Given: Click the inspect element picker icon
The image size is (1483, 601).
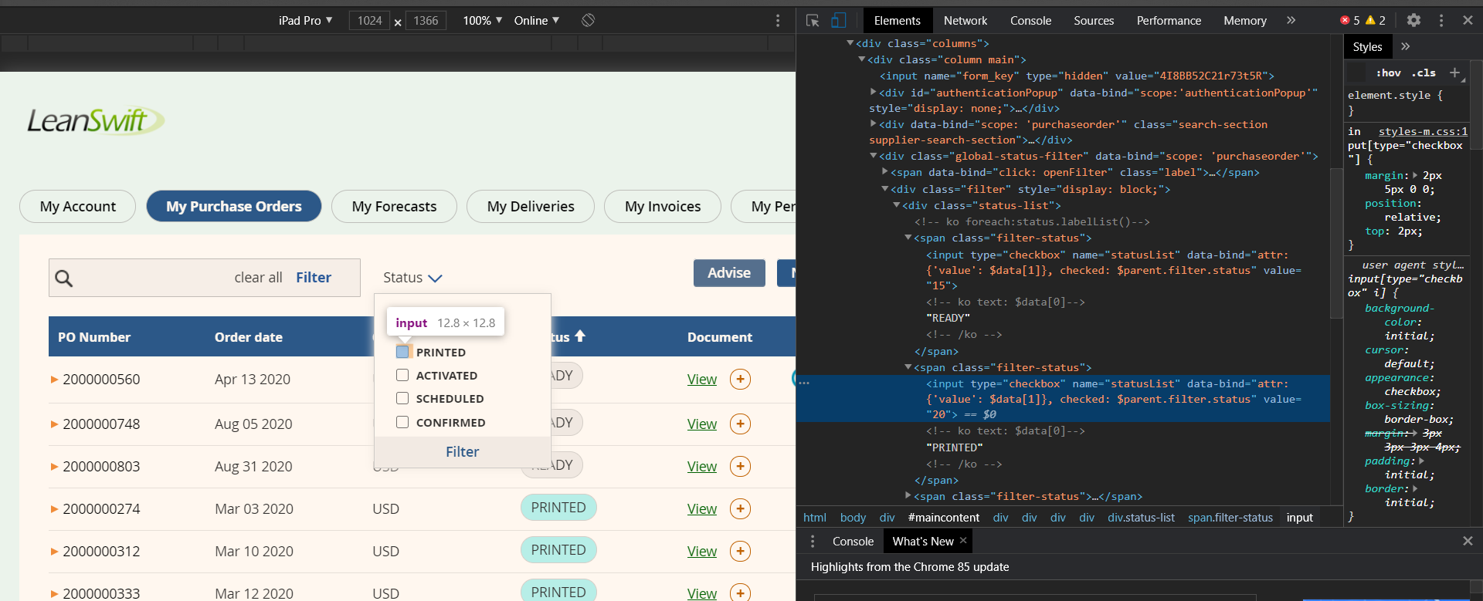Looking at the screenshot, I should (812, 21).
